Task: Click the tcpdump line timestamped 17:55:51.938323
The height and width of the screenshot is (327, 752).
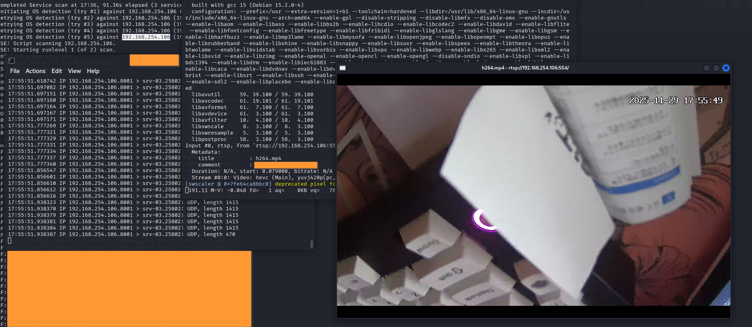Action: pos(123,202)
